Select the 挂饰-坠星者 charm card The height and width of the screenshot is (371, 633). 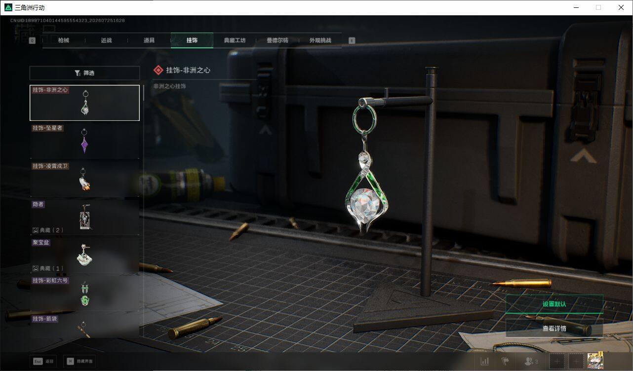click(84, 141)
